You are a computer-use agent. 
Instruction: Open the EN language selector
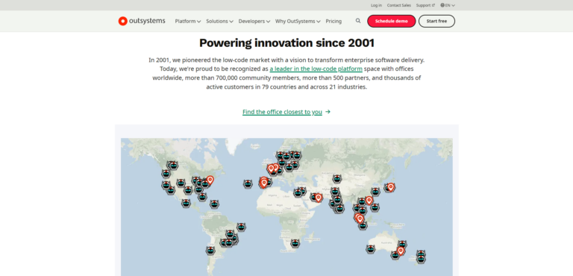448,5
